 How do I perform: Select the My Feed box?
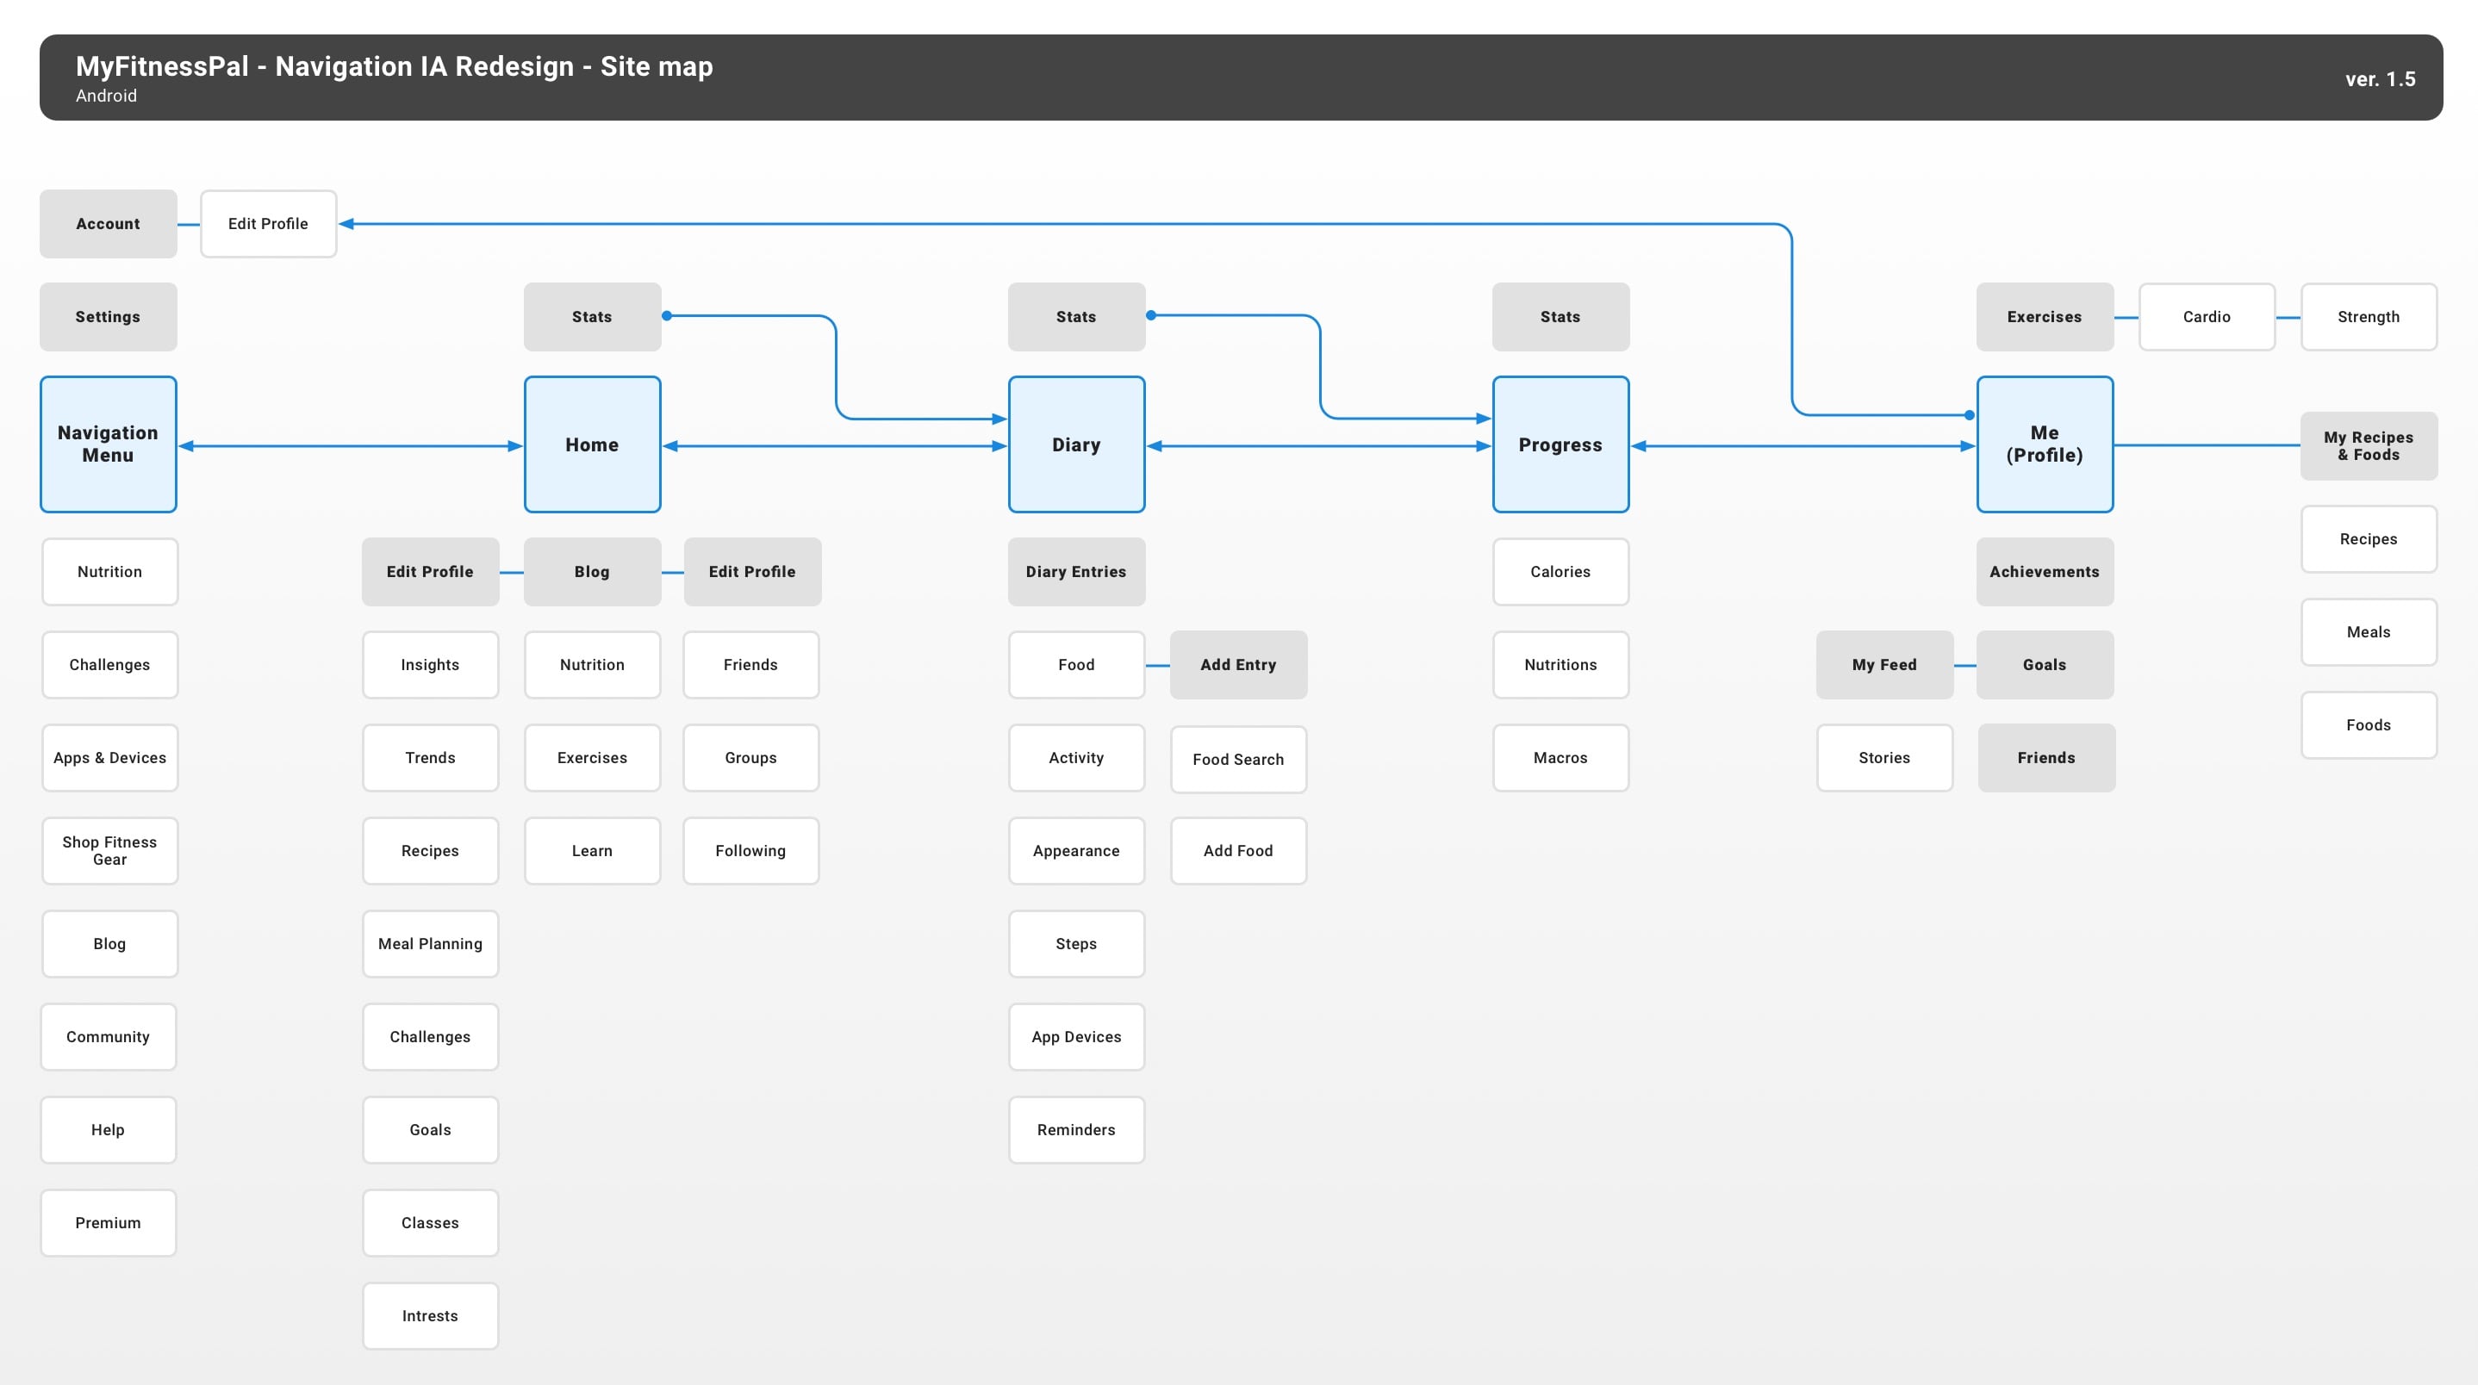pos(1884,665)
